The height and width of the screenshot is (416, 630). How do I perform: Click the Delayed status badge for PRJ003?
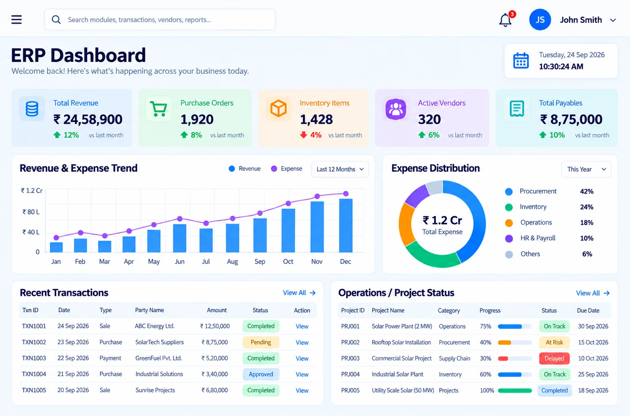[x=554, y=359]
